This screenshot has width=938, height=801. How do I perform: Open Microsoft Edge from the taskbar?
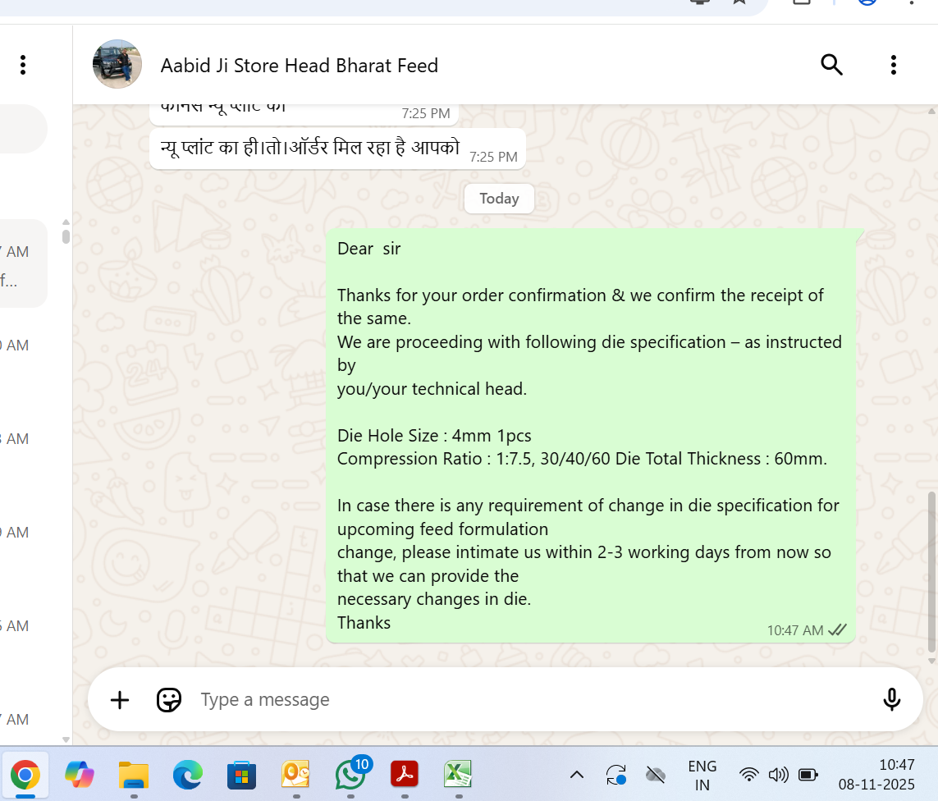188,776
